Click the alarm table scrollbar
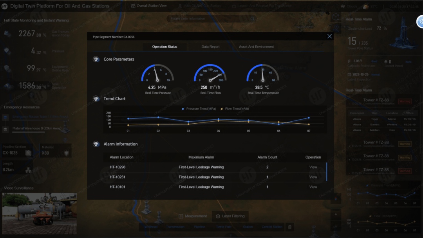Viewport: 423px width, 238px height. pyautogui.click(x=326, y=172)
